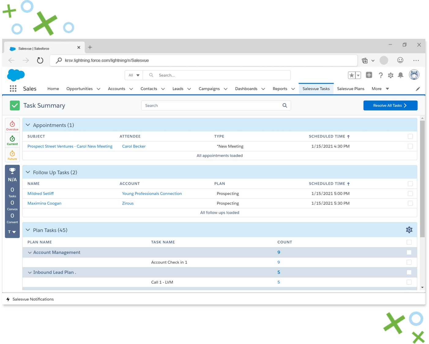Open the Carol Becker attendee link
429x344 pixels.
click(x=134, y=146)
